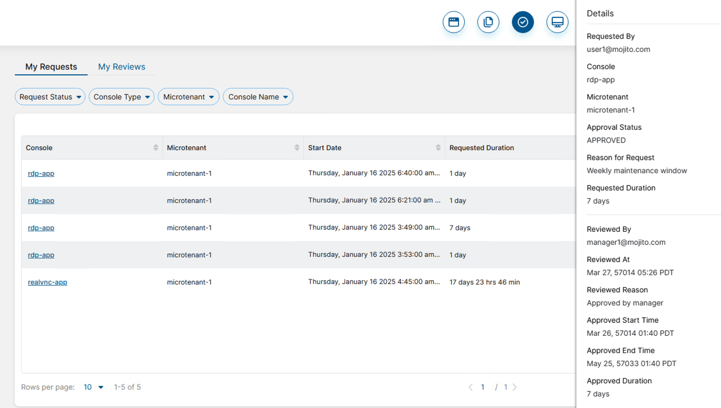Click the desktop monitor icon in top toolbar

(558, 22)
